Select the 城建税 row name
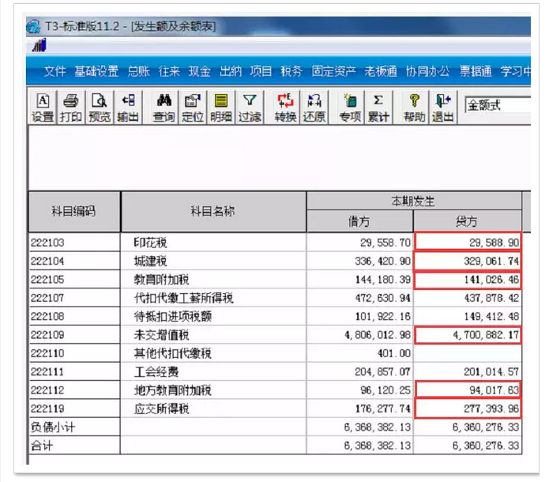 (x=151, y=261)
